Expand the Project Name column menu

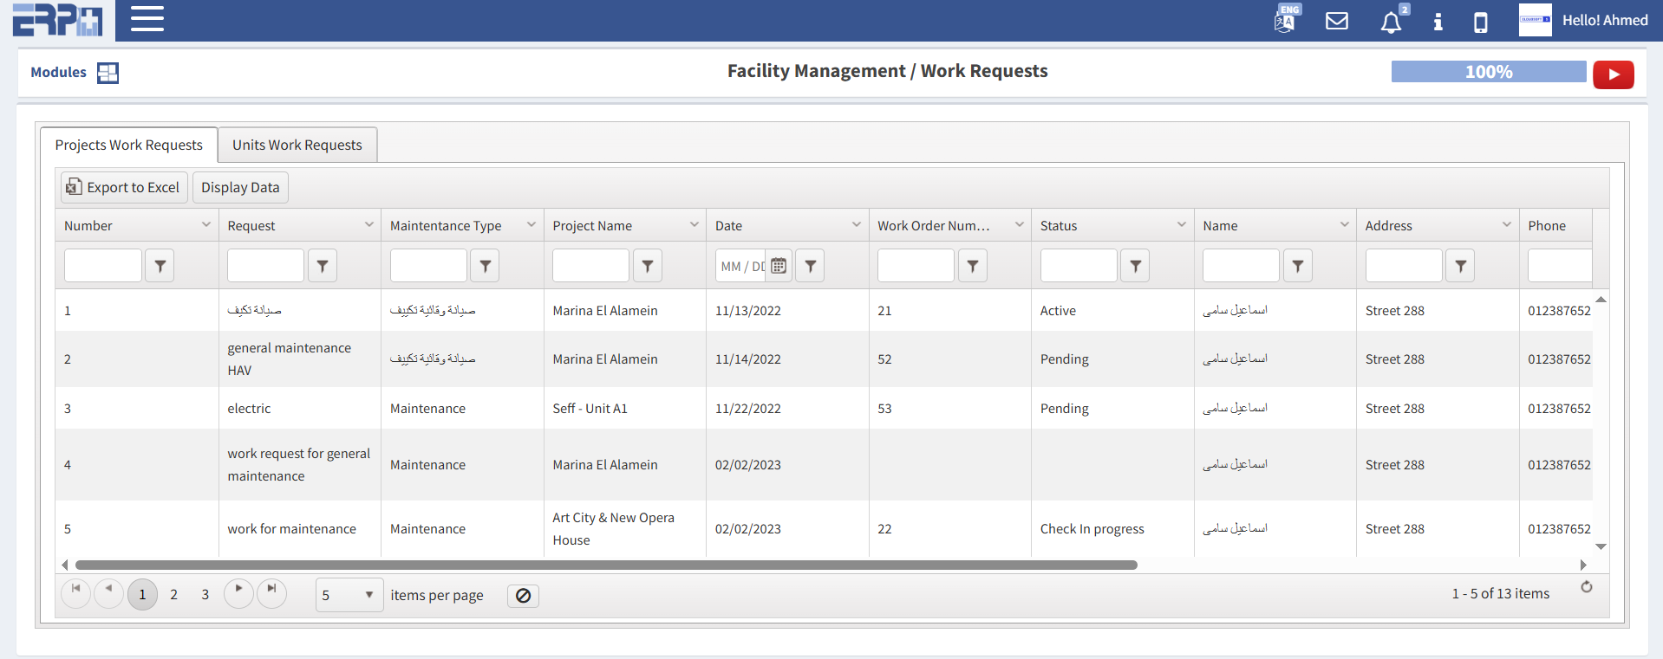point(695,225)
